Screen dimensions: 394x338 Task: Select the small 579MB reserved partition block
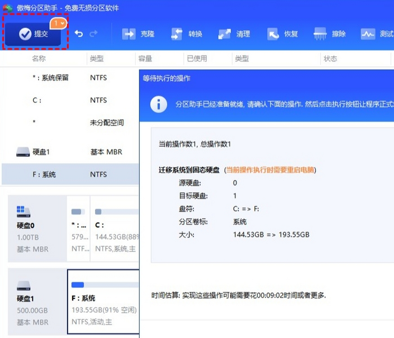[x=78, y=228]
